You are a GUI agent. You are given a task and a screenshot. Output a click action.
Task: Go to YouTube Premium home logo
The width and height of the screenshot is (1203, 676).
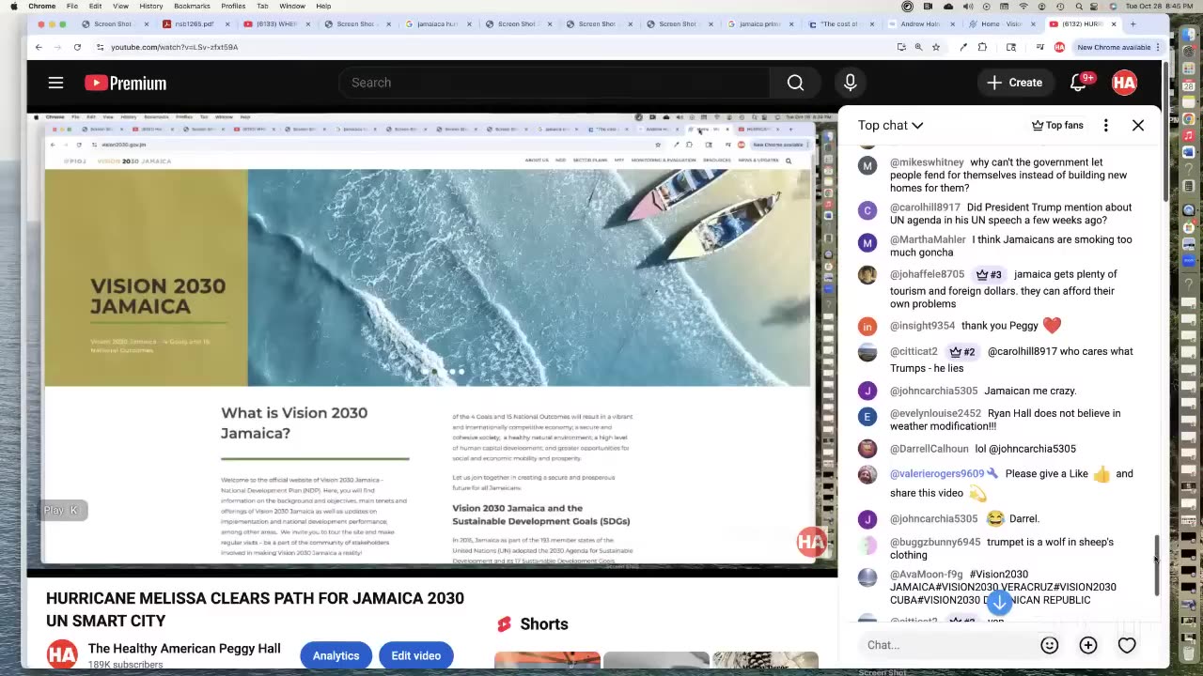coord(125,83)
